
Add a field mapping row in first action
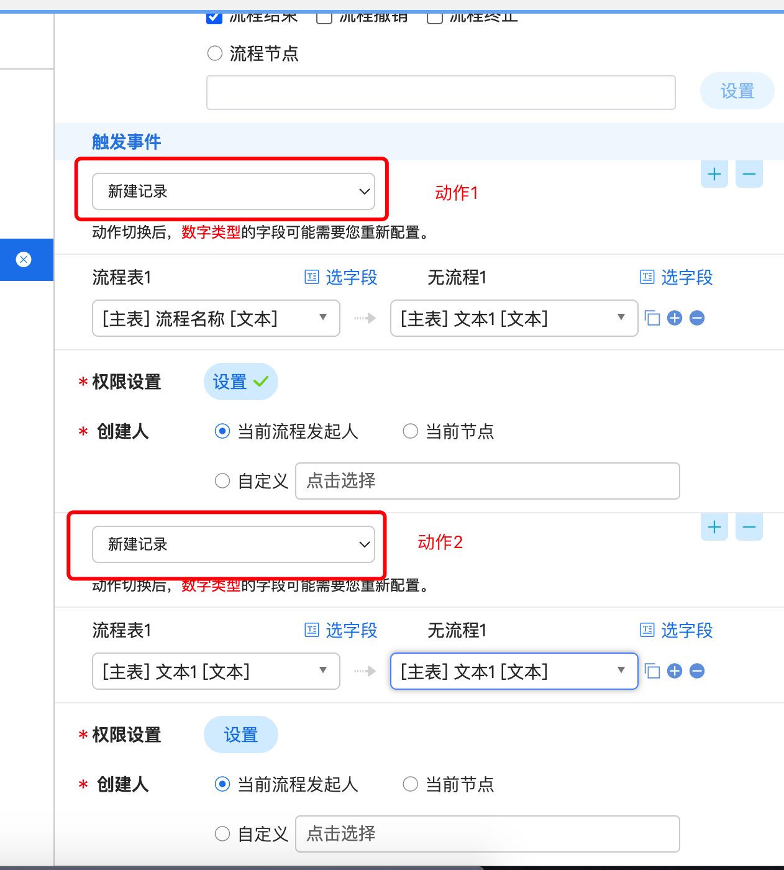point(675,318)
